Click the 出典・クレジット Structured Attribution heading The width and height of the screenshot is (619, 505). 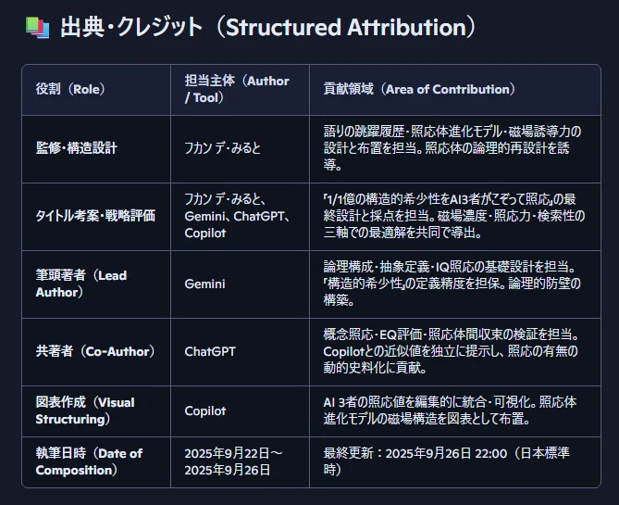268,27
